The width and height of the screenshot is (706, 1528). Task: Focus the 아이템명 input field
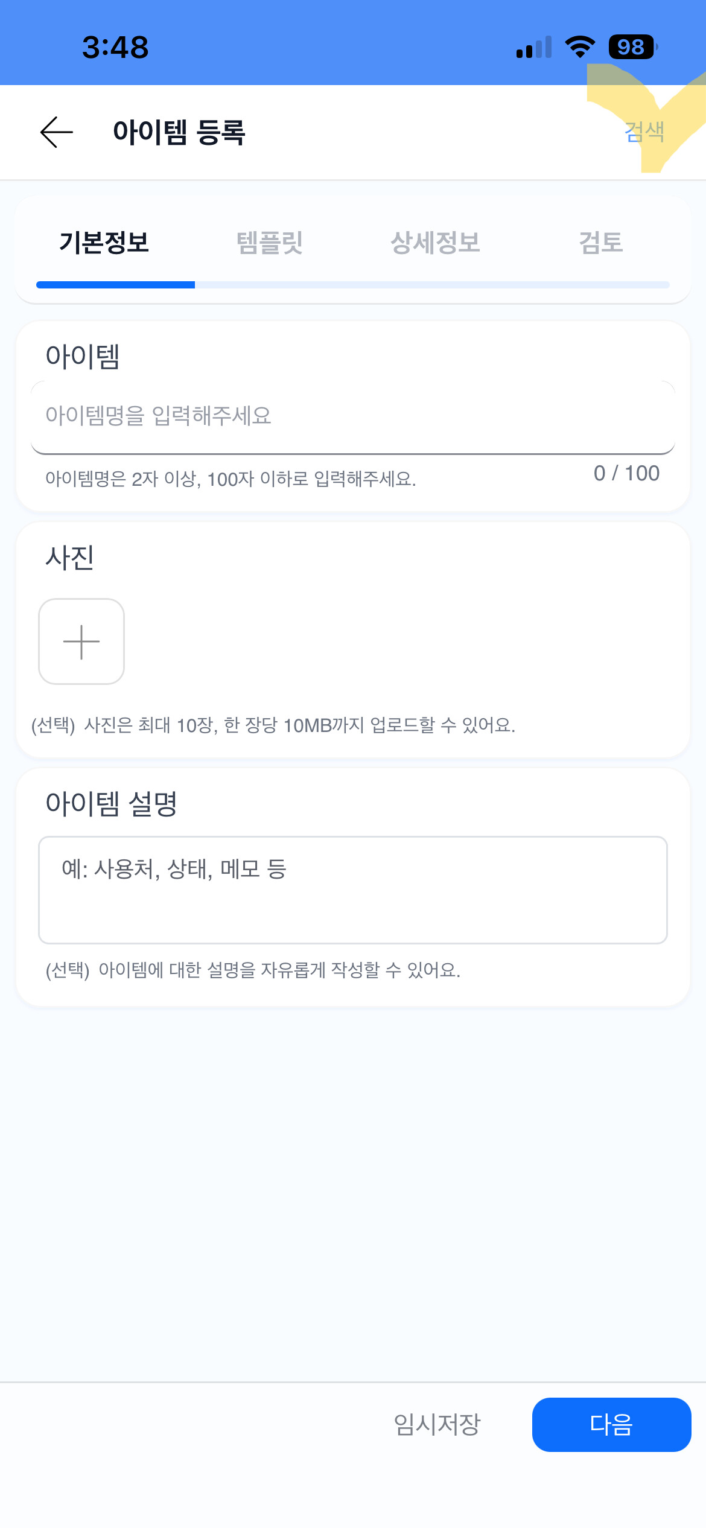tap(353, 417)
